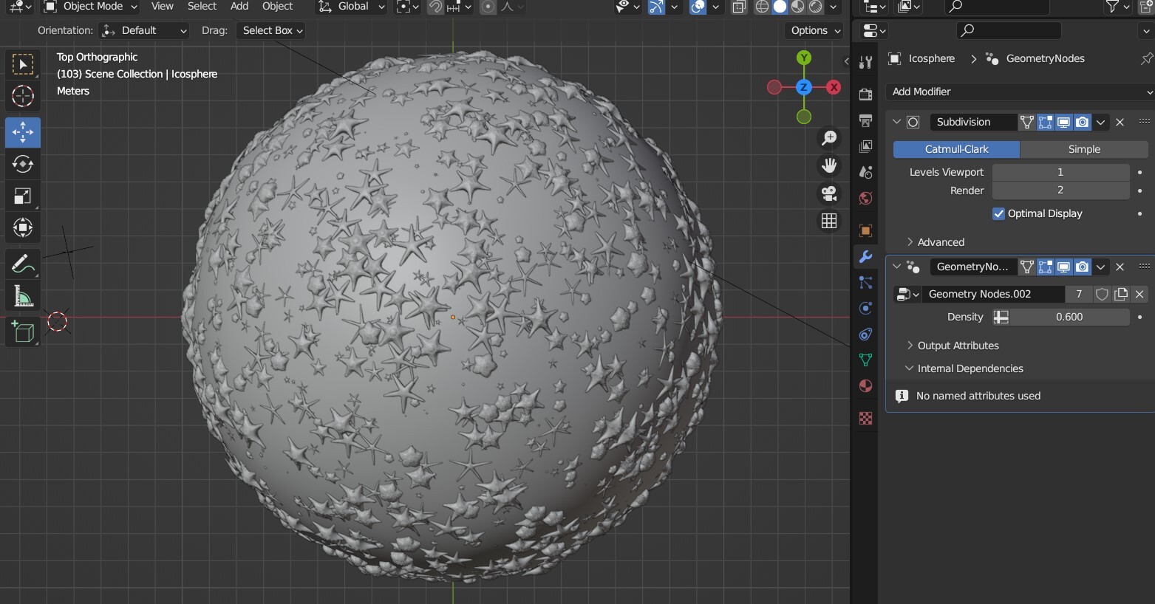Switch subdivision type to Simple
The height and width of the screenshot is (604, 1155).
tap(1083, 149)
